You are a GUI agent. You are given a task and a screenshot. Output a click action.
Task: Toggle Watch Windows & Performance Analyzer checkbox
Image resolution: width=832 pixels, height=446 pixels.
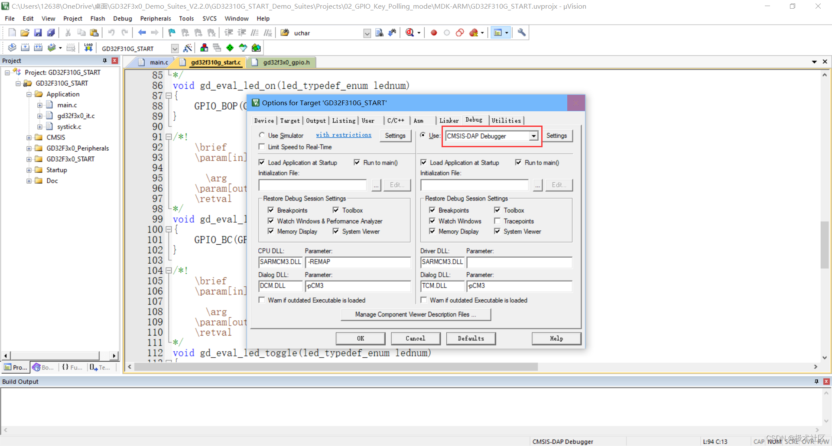pos(271,221)
